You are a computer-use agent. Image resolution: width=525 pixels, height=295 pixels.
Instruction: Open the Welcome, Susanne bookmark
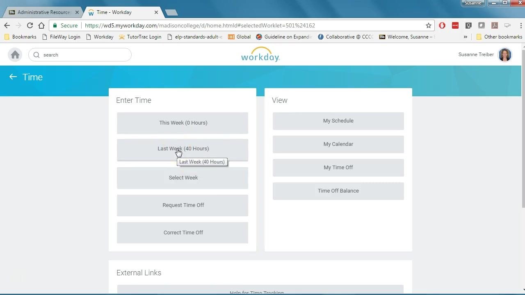pos(406,37)
